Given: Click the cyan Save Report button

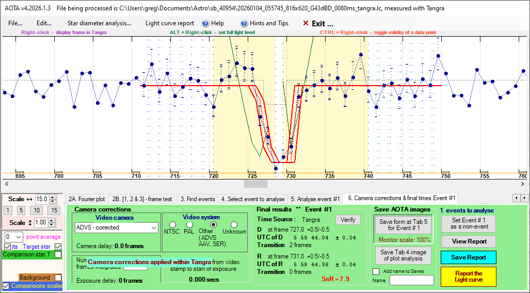Looking at the screenshot, I should tap(468, 257).
